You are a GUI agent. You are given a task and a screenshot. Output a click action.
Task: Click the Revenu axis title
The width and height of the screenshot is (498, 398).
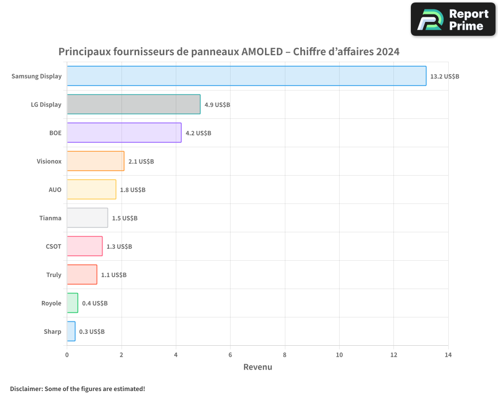pyautogui.click(x=257, y=367)
